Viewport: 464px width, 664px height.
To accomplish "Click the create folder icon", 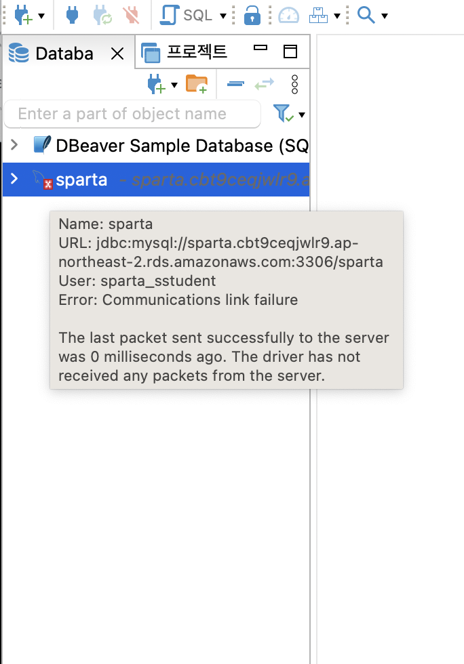I will pos(197,84).
